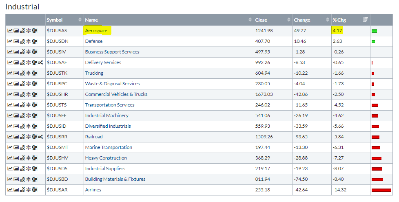Open the SharpChart line icon for Aerospace
This screenshot has width=399, height=202.
coord(10,31)
